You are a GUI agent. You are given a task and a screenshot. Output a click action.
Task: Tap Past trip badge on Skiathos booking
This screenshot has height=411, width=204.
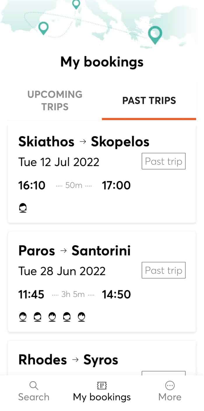click(163, 161)
